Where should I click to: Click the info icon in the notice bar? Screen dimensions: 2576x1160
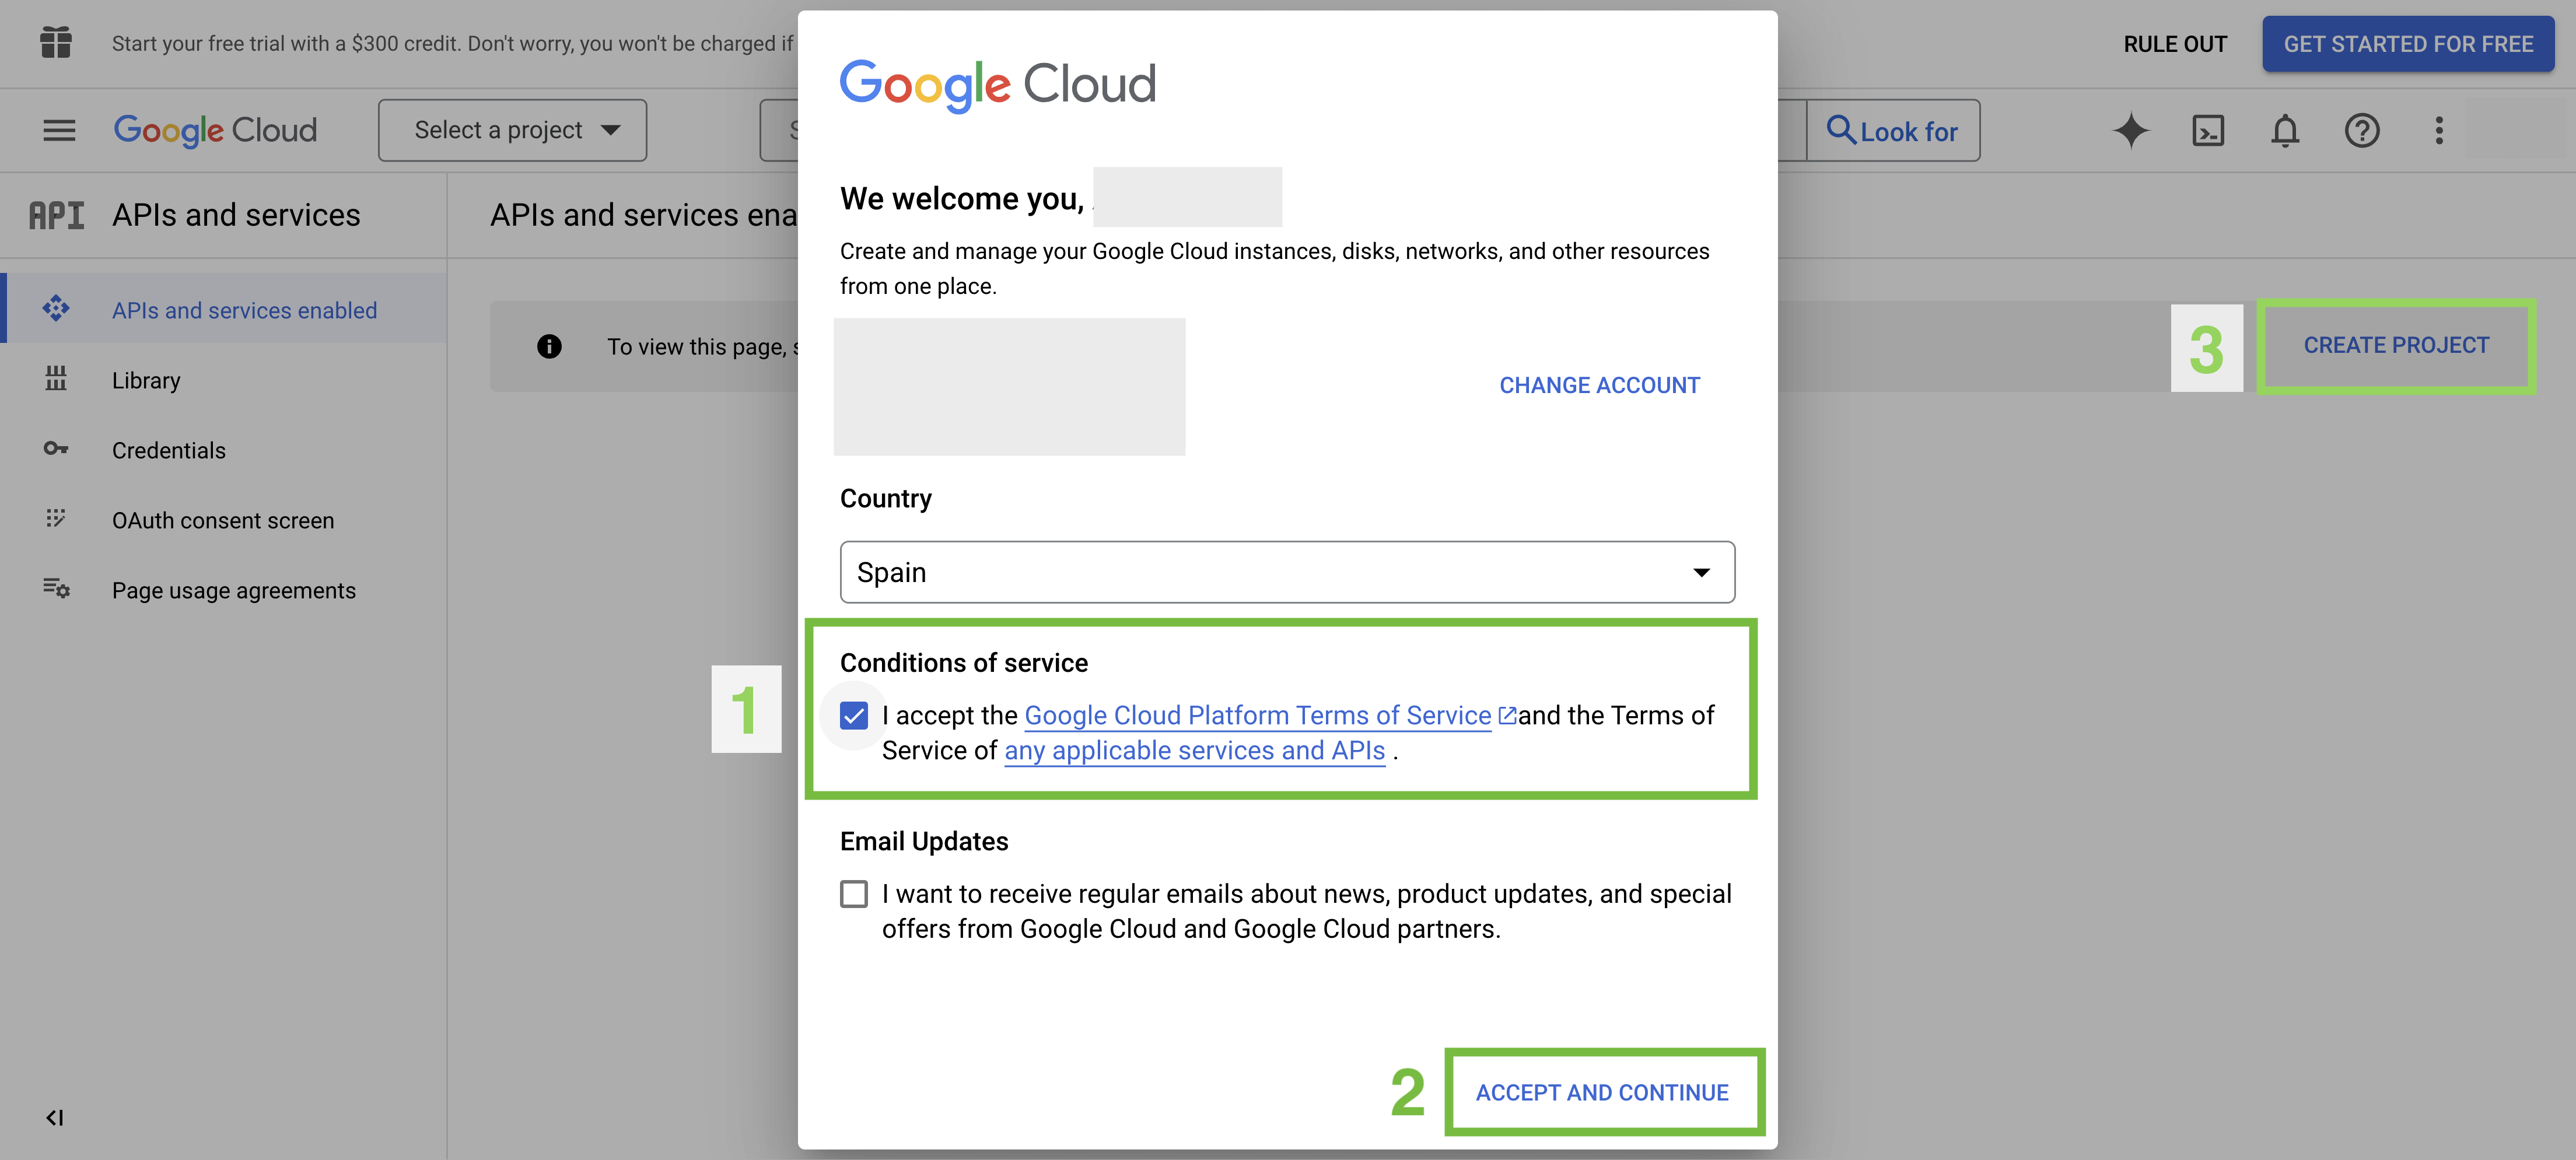[x=549, y=346]
